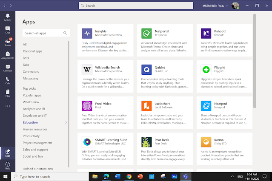Click the Search all apps field
This screenshot has height=181, width=272.
(x=46, y=33)
